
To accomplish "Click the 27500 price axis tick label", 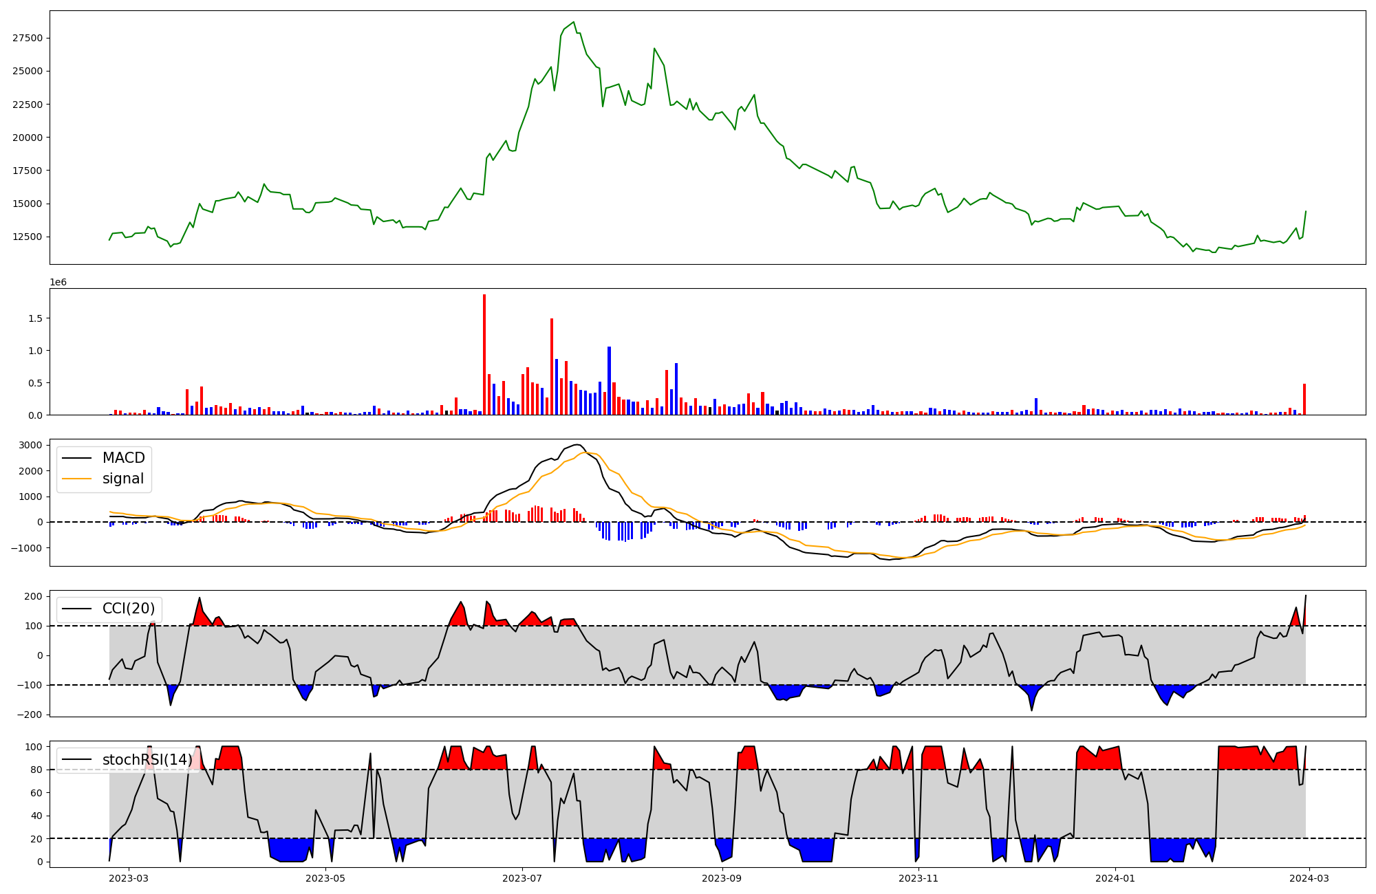I will [x=28, y=39].
